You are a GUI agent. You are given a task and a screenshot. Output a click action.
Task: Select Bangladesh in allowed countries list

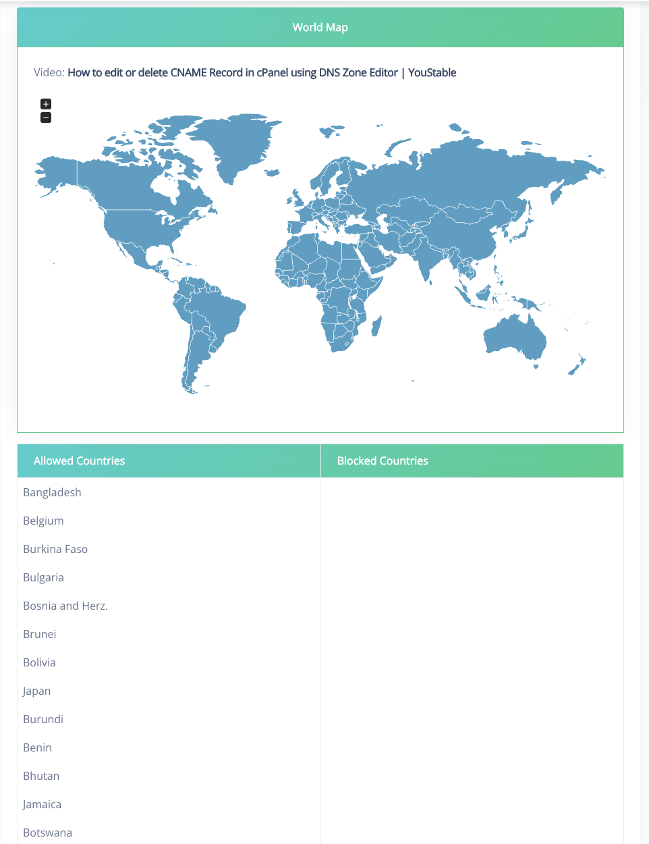tap(52, 492)
